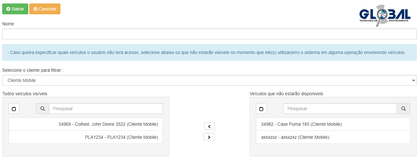Focus the left Pesquisar search field
419x160 pixels.
(106, 109)
